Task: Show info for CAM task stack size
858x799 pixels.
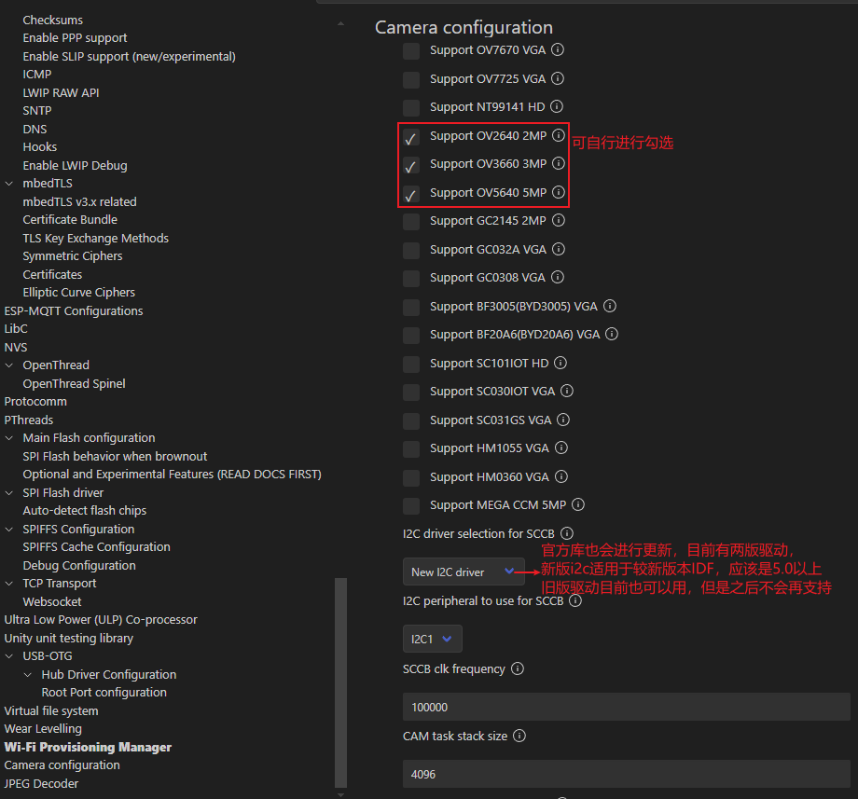Action: coord(519,737)
